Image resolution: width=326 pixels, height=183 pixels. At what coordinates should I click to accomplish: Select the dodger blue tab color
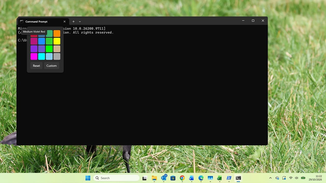tap(42, 41)
